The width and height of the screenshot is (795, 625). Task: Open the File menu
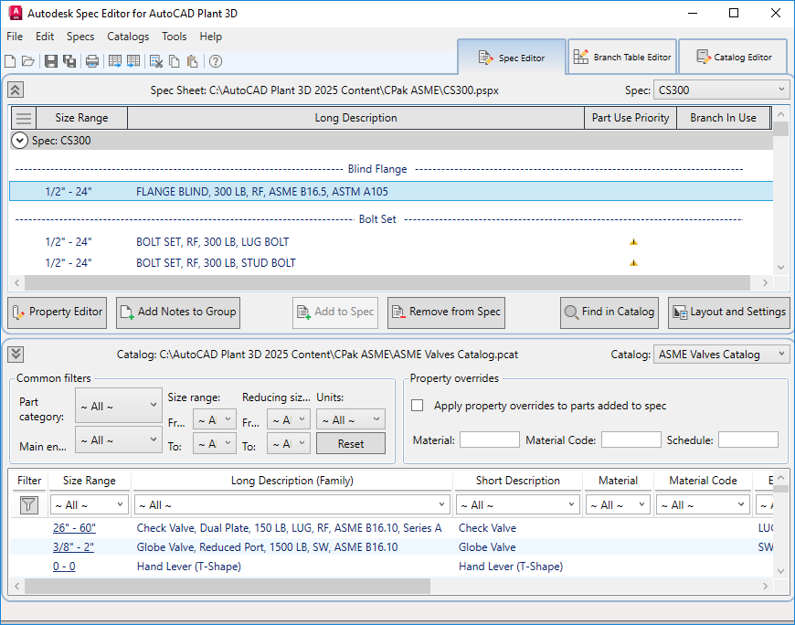[x=15, y=37]
